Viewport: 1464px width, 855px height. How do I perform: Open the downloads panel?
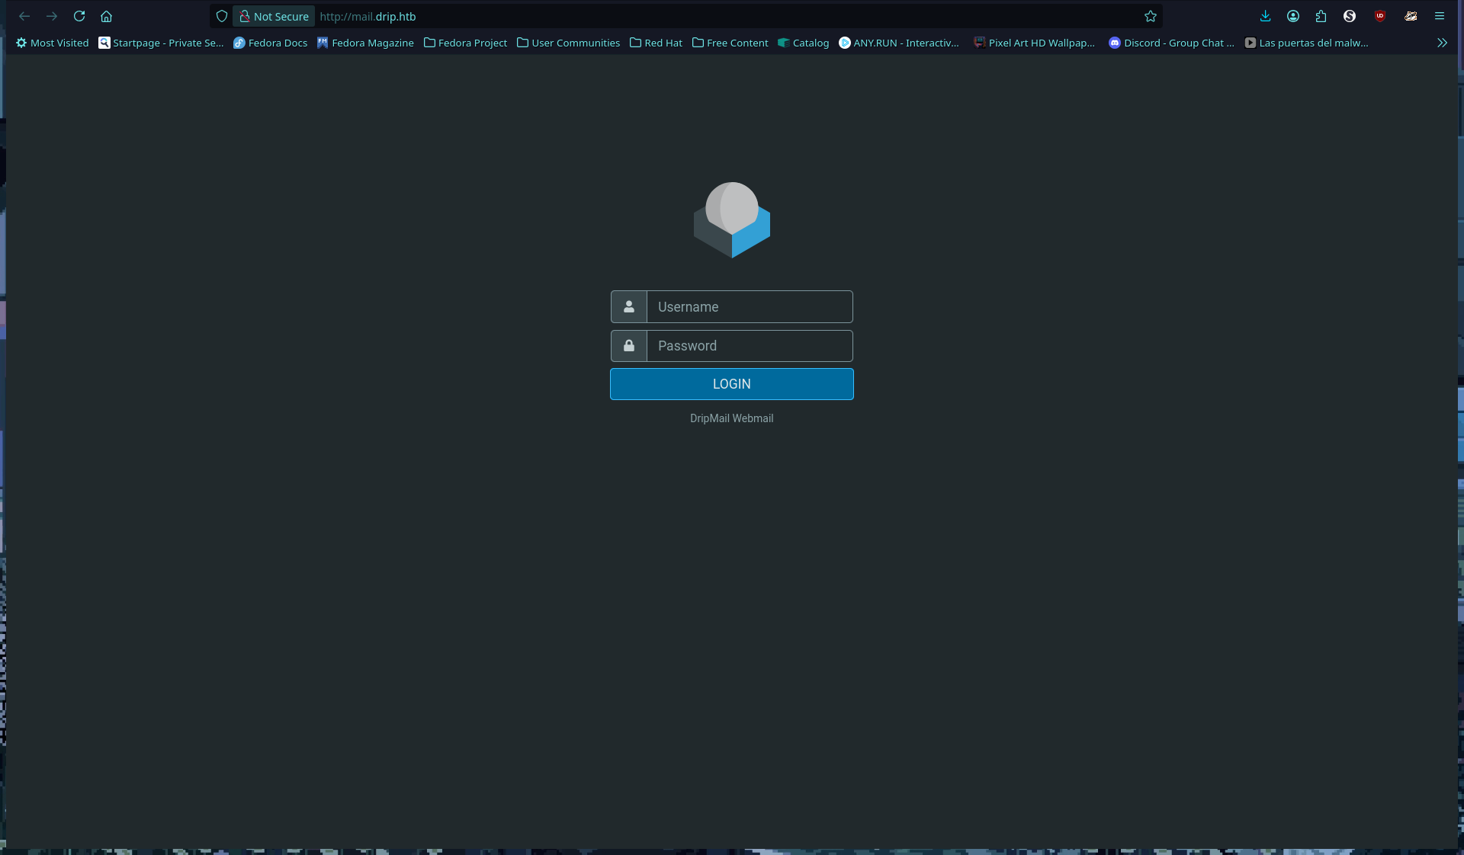click(1265, 16)
